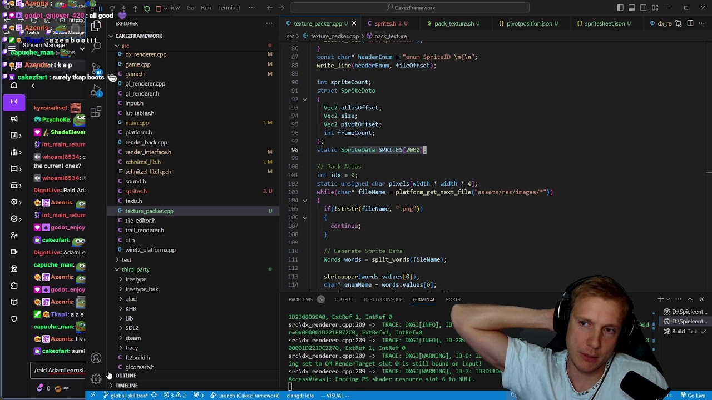Expand the tracy folder
This screenshot has width=712, height=400.
[x=131, y=348]
